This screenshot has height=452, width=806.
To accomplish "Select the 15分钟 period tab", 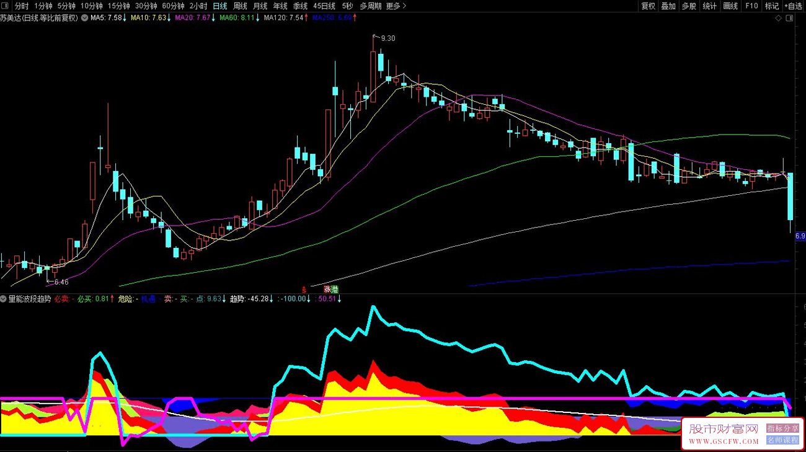I will 118,6.
